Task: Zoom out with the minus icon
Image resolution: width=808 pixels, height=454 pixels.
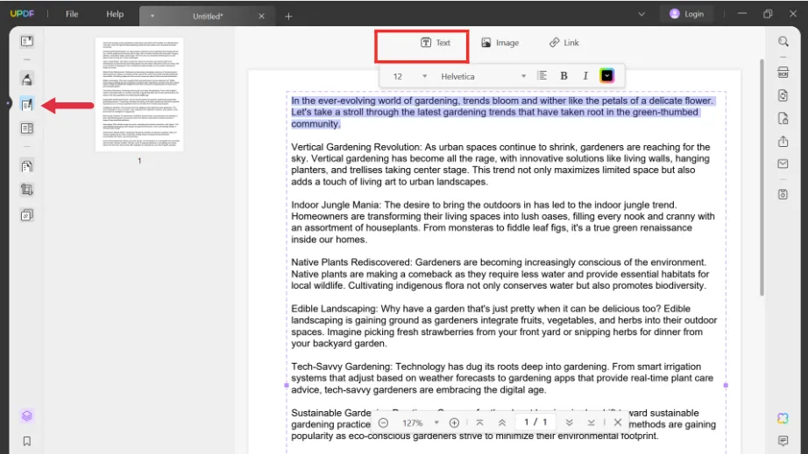Action: [x=383, y=423]
